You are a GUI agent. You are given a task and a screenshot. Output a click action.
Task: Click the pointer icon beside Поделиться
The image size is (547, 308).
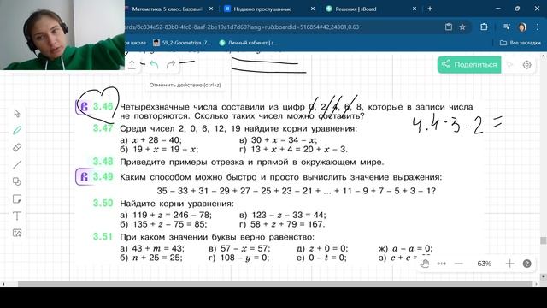pyautogui.click(x=509, y=65)
